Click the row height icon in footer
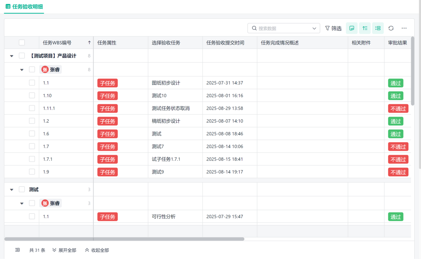This screenshot has height=259, width=421. coord(18,250)
